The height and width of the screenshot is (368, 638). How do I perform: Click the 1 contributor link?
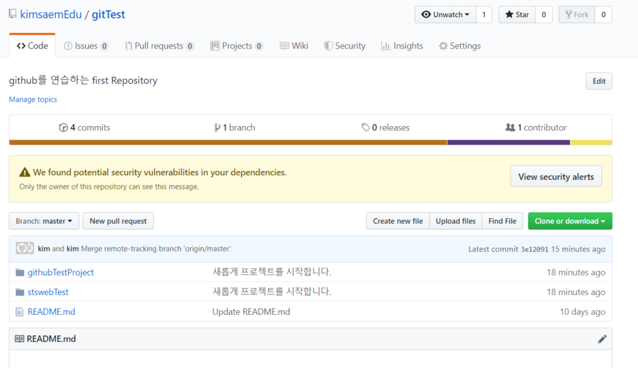[536, 127]
